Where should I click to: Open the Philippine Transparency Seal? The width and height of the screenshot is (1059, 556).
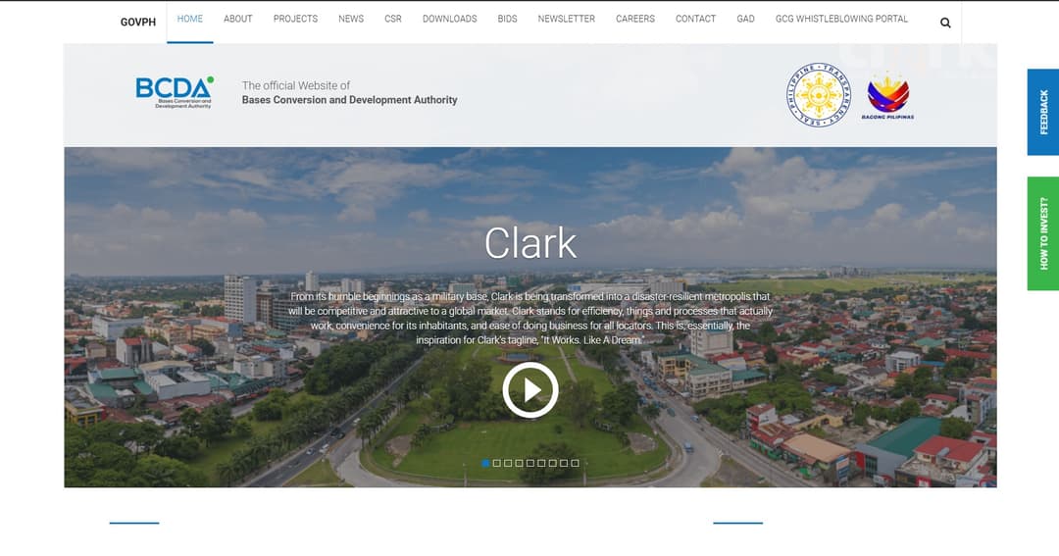coord(821,95)
